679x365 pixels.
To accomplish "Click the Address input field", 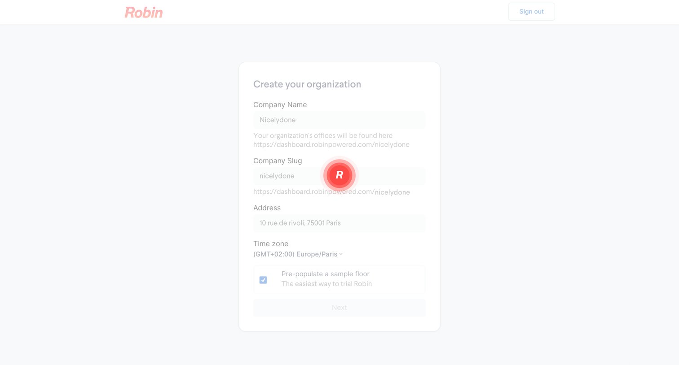I will point(339,223).
